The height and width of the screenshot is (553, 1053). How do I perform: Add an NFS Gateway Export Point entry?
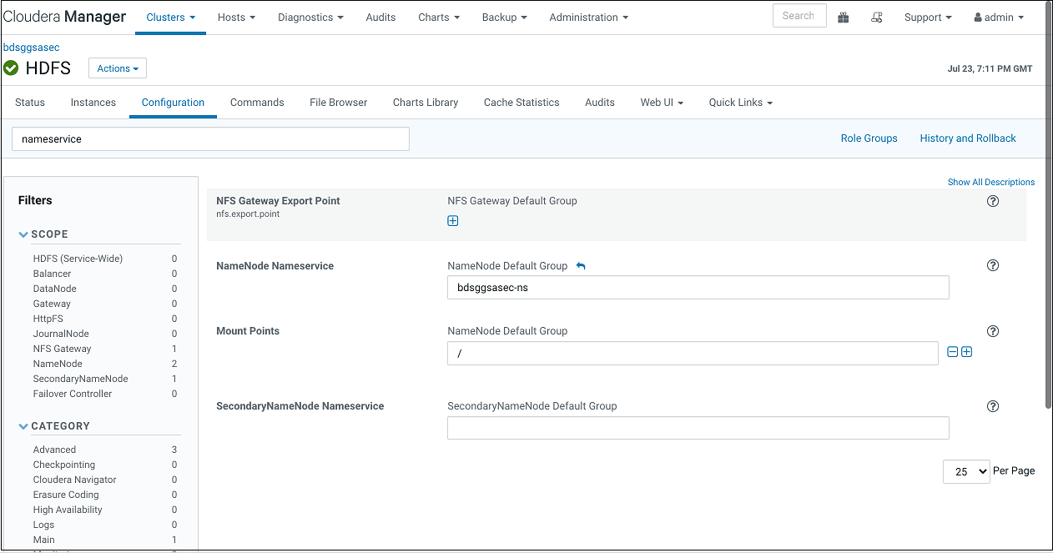click(x=453, y=221)
